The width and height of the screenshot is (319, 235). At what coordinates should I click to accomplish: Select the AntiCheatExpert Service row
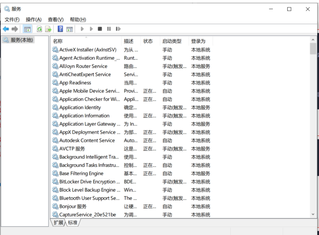(131, 74)
